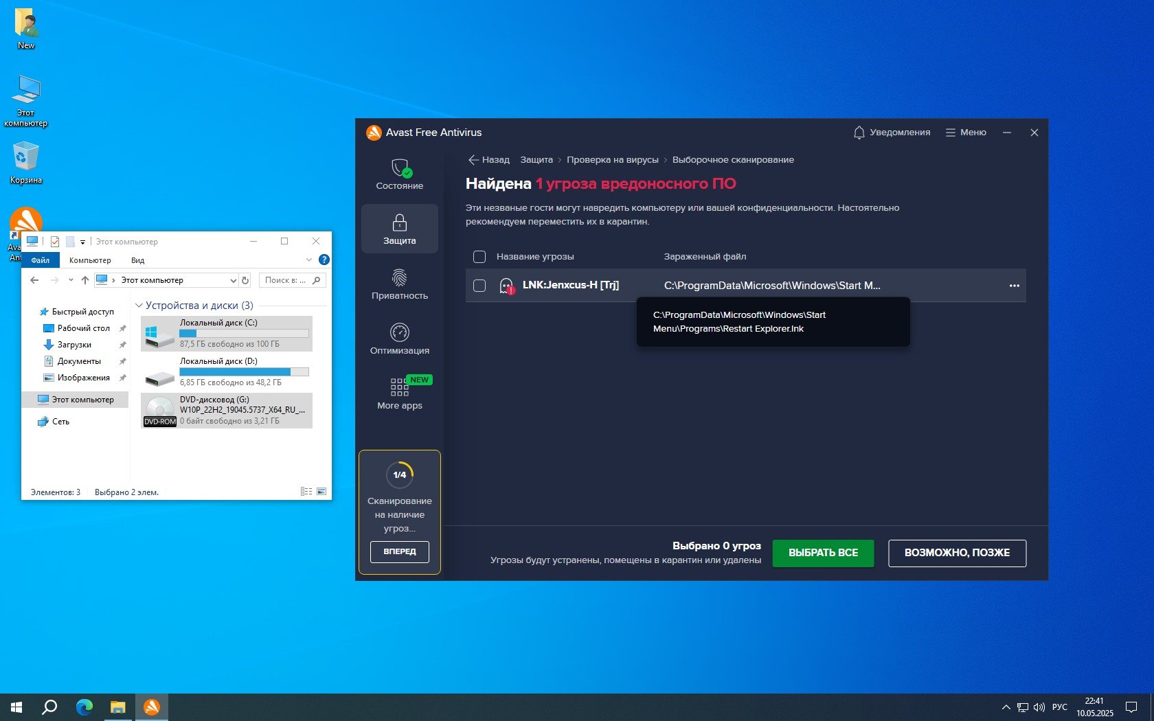
Task: Click the Avast icon in taskbar
Action: [152, 707]
